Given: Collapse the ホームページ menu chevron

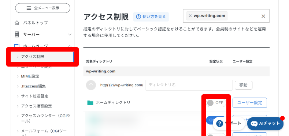Looking at the screenshot, I should [70, 46].
